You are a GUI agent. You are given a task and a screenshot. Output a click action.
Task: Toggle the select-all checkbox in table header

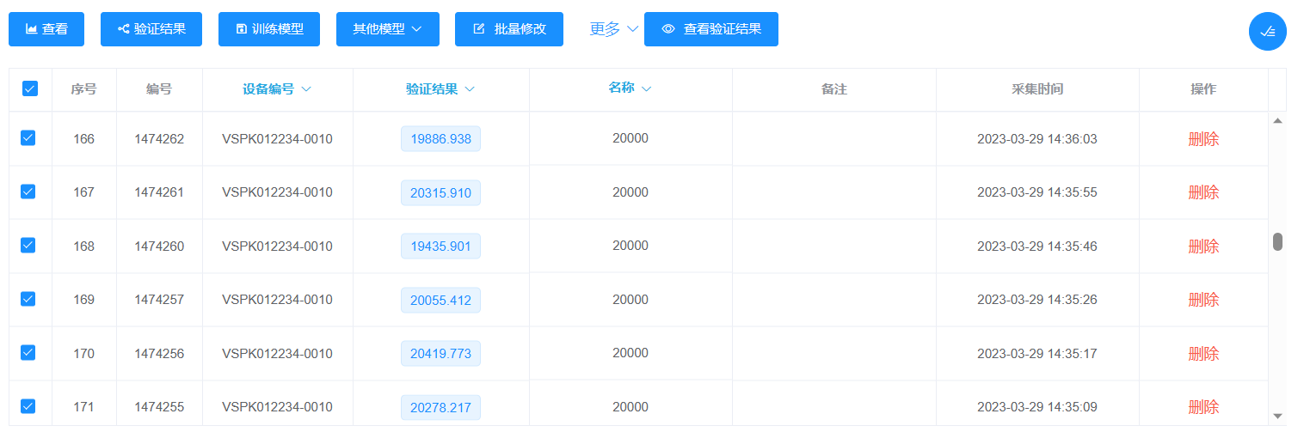click(x=30, y=88)
